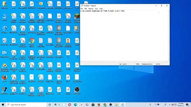Select the Control Panel desktop icon

click(4, 54)
